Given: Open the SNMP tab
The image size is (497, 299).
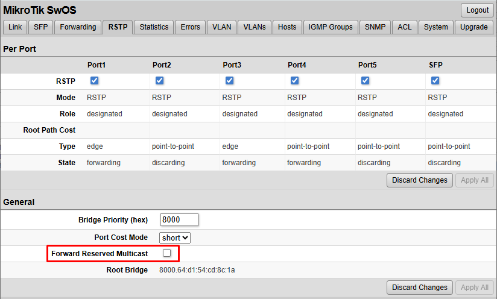Looking at the screenshot, I should click(375, 27).
